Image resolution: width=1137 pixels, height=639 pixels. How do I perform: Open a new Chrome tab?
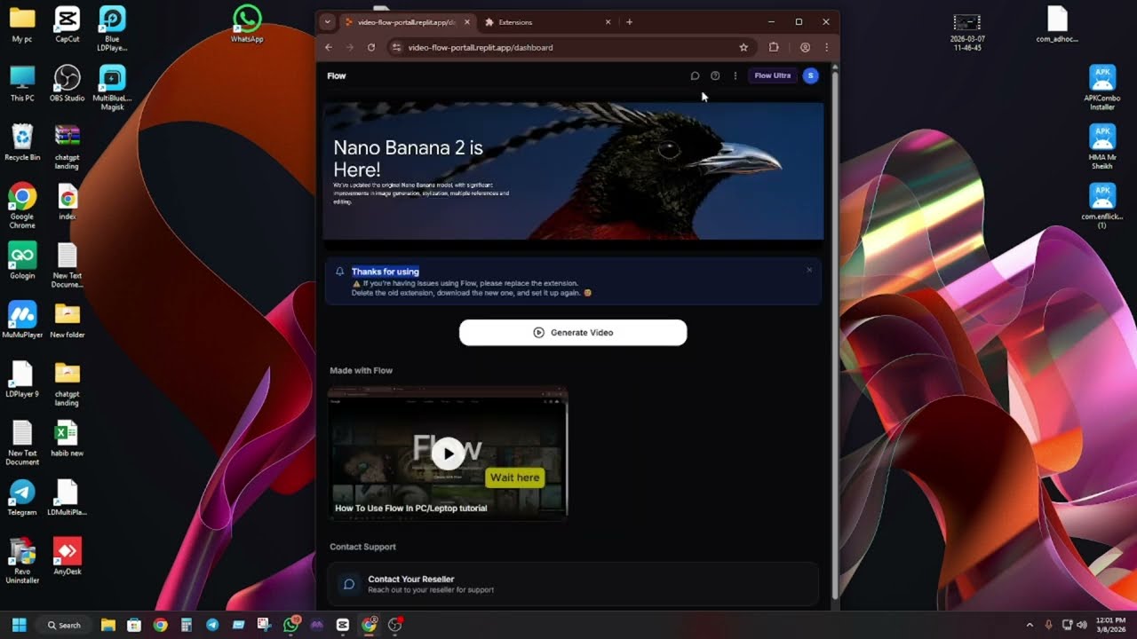pyautogui.click(x=629, y=22)
